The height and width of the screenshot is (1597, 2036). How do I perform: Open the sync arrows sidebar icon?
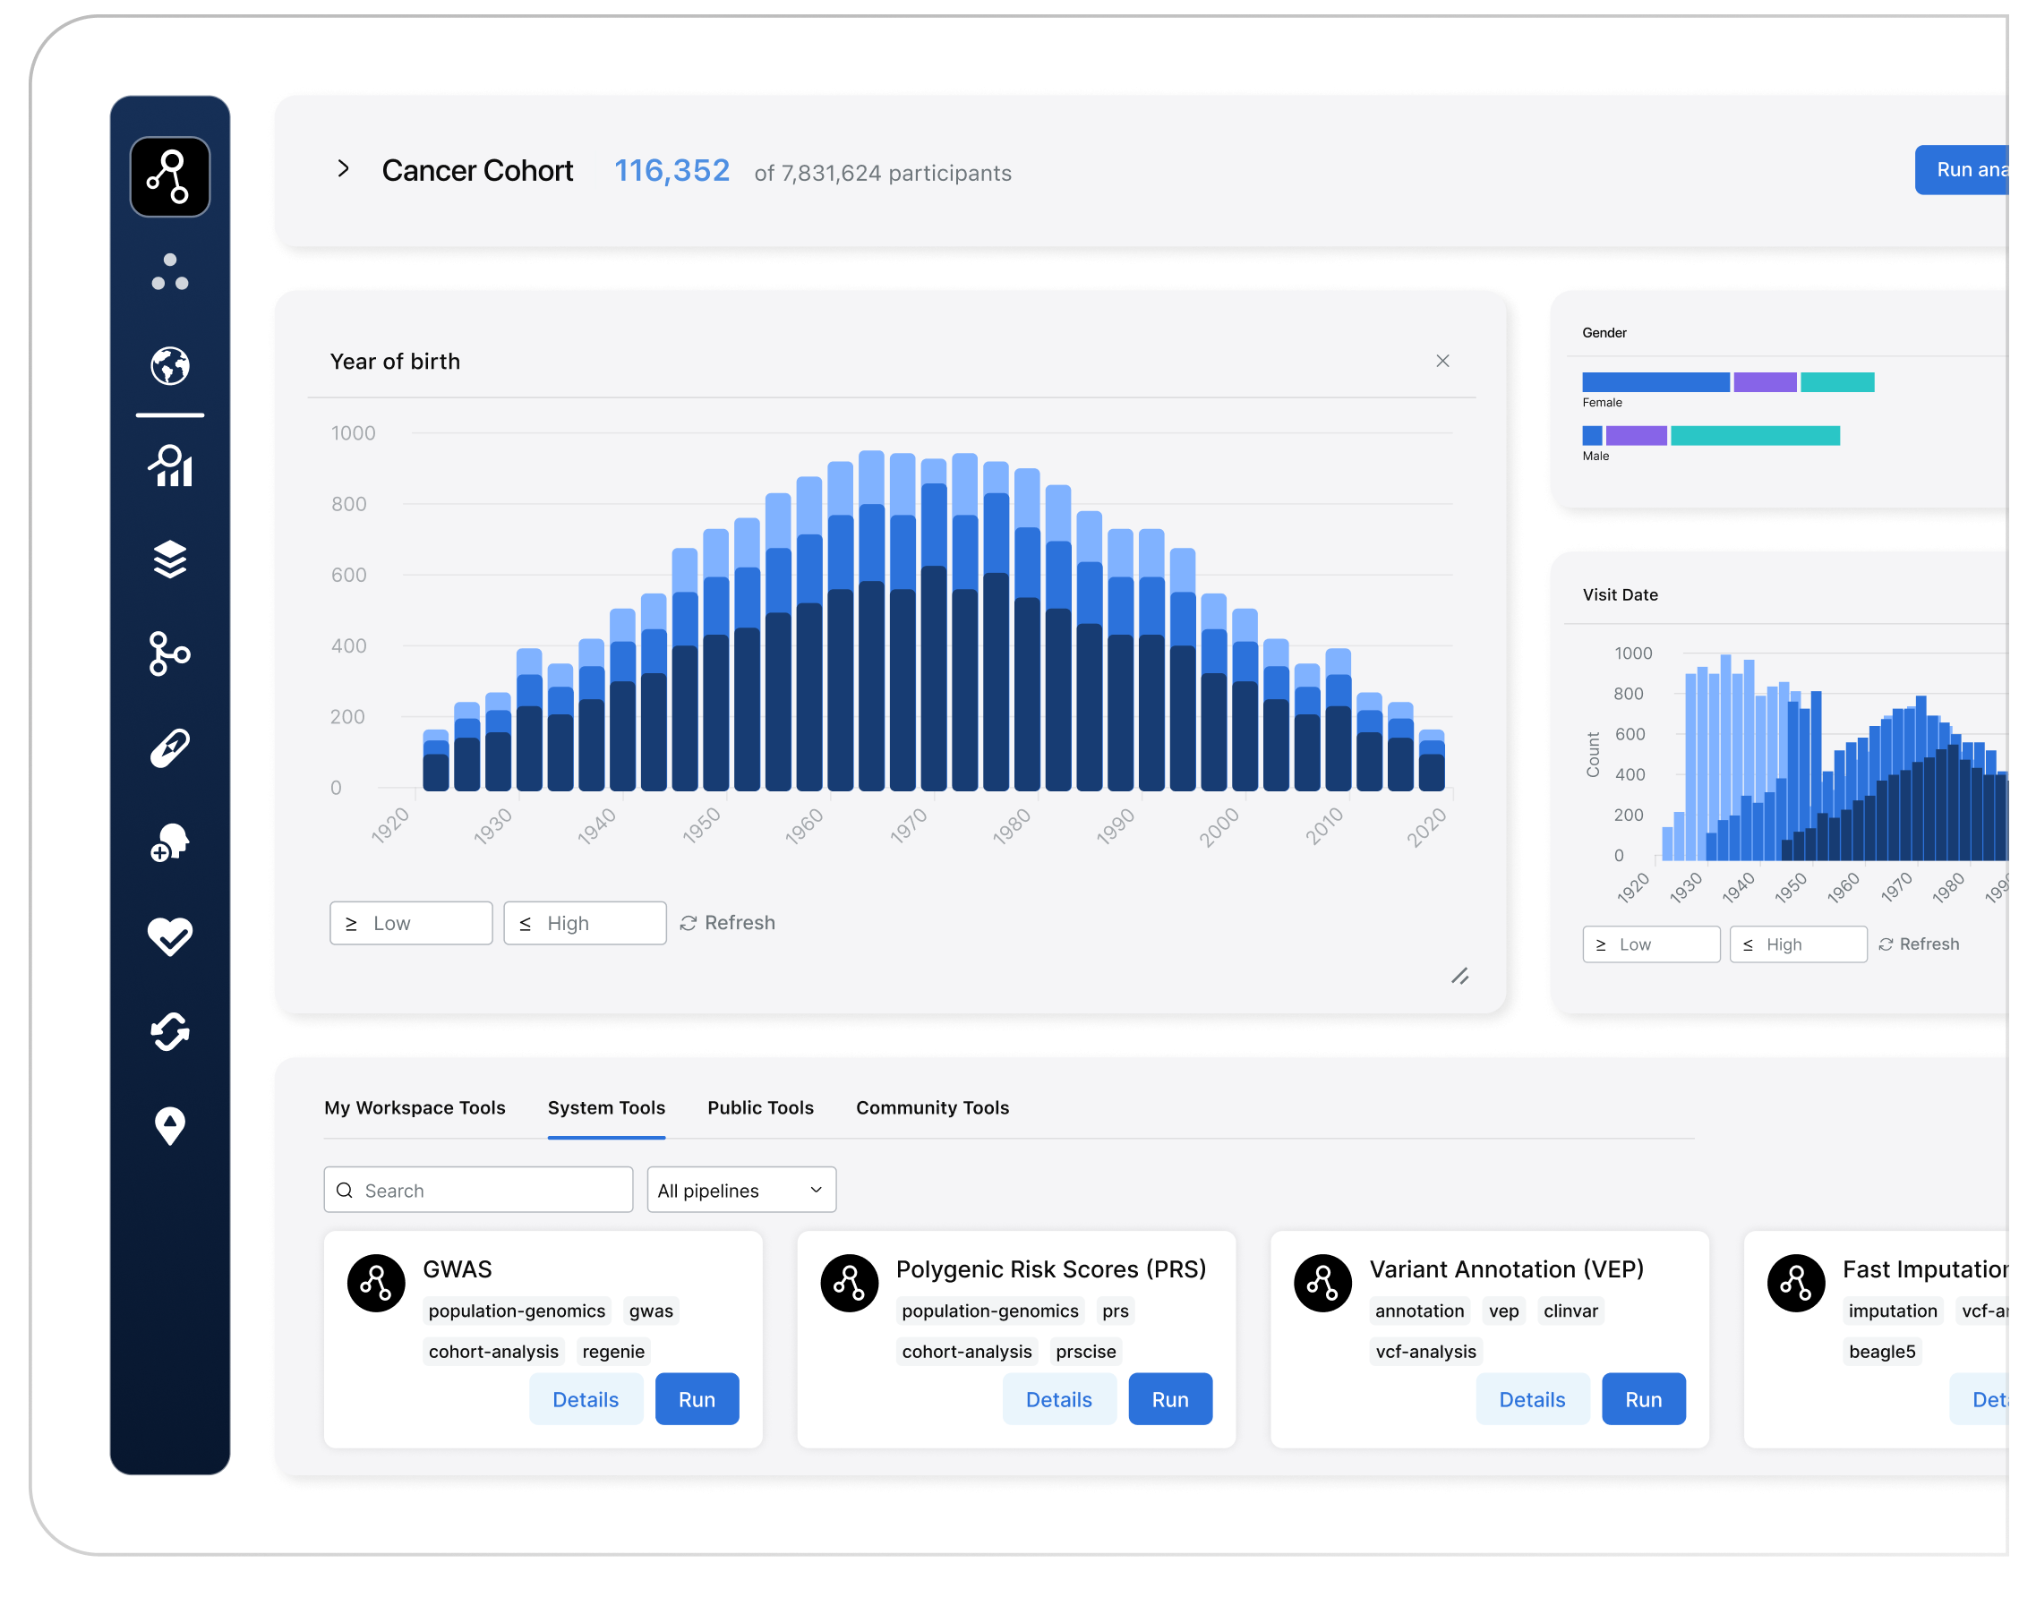click(170, 1032)
